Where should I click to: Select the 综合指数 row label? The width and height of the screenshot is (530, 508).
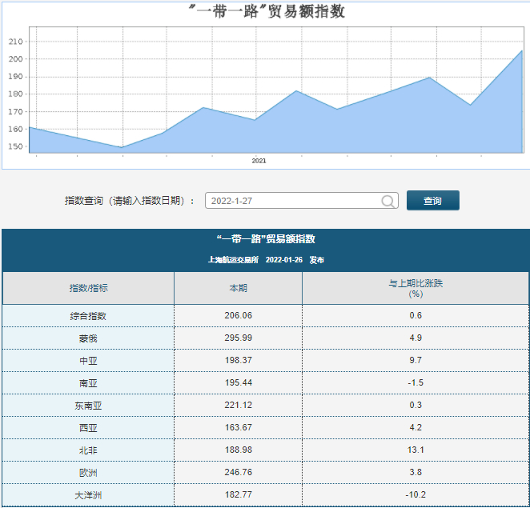pyautogui.click(x=88, y=316)
